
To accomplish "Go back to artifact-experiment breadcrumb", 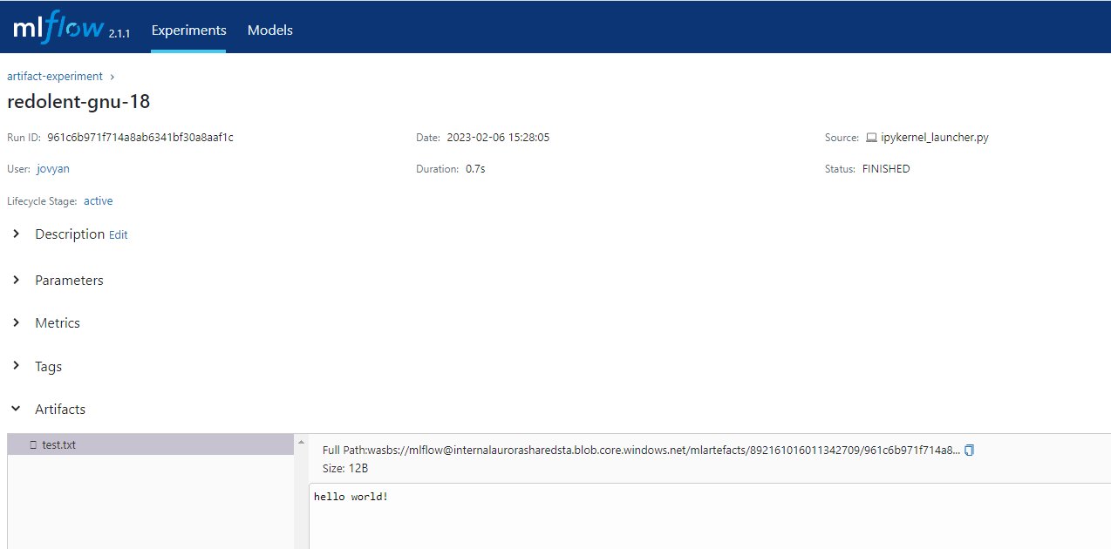I will click(55, 77).
